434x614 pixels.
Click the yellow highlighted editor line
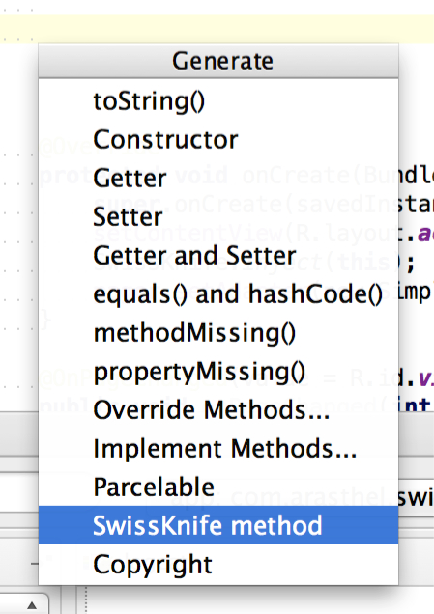pyautogui.click(x=217, y=29)
